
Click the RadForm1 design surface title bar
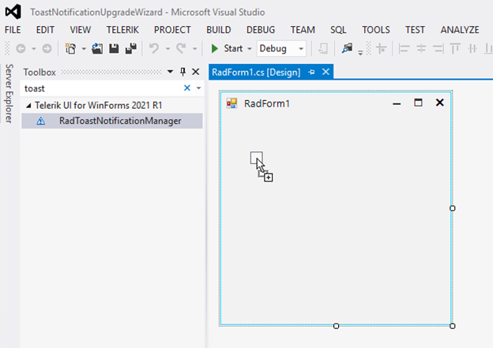(336, 103)
